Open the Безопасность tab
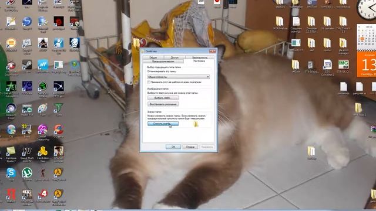This screenshot has height=211, width=376. point(200,57)
